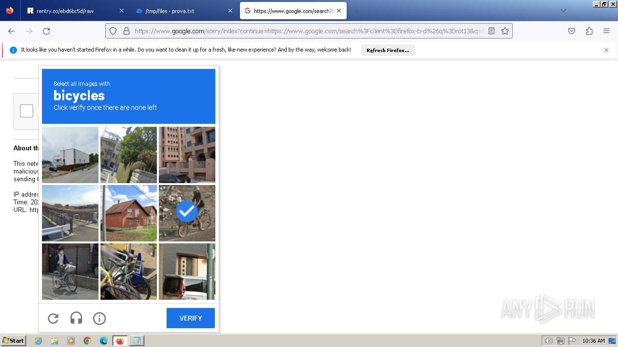Select the pink apartment building tile

[187, 155]
